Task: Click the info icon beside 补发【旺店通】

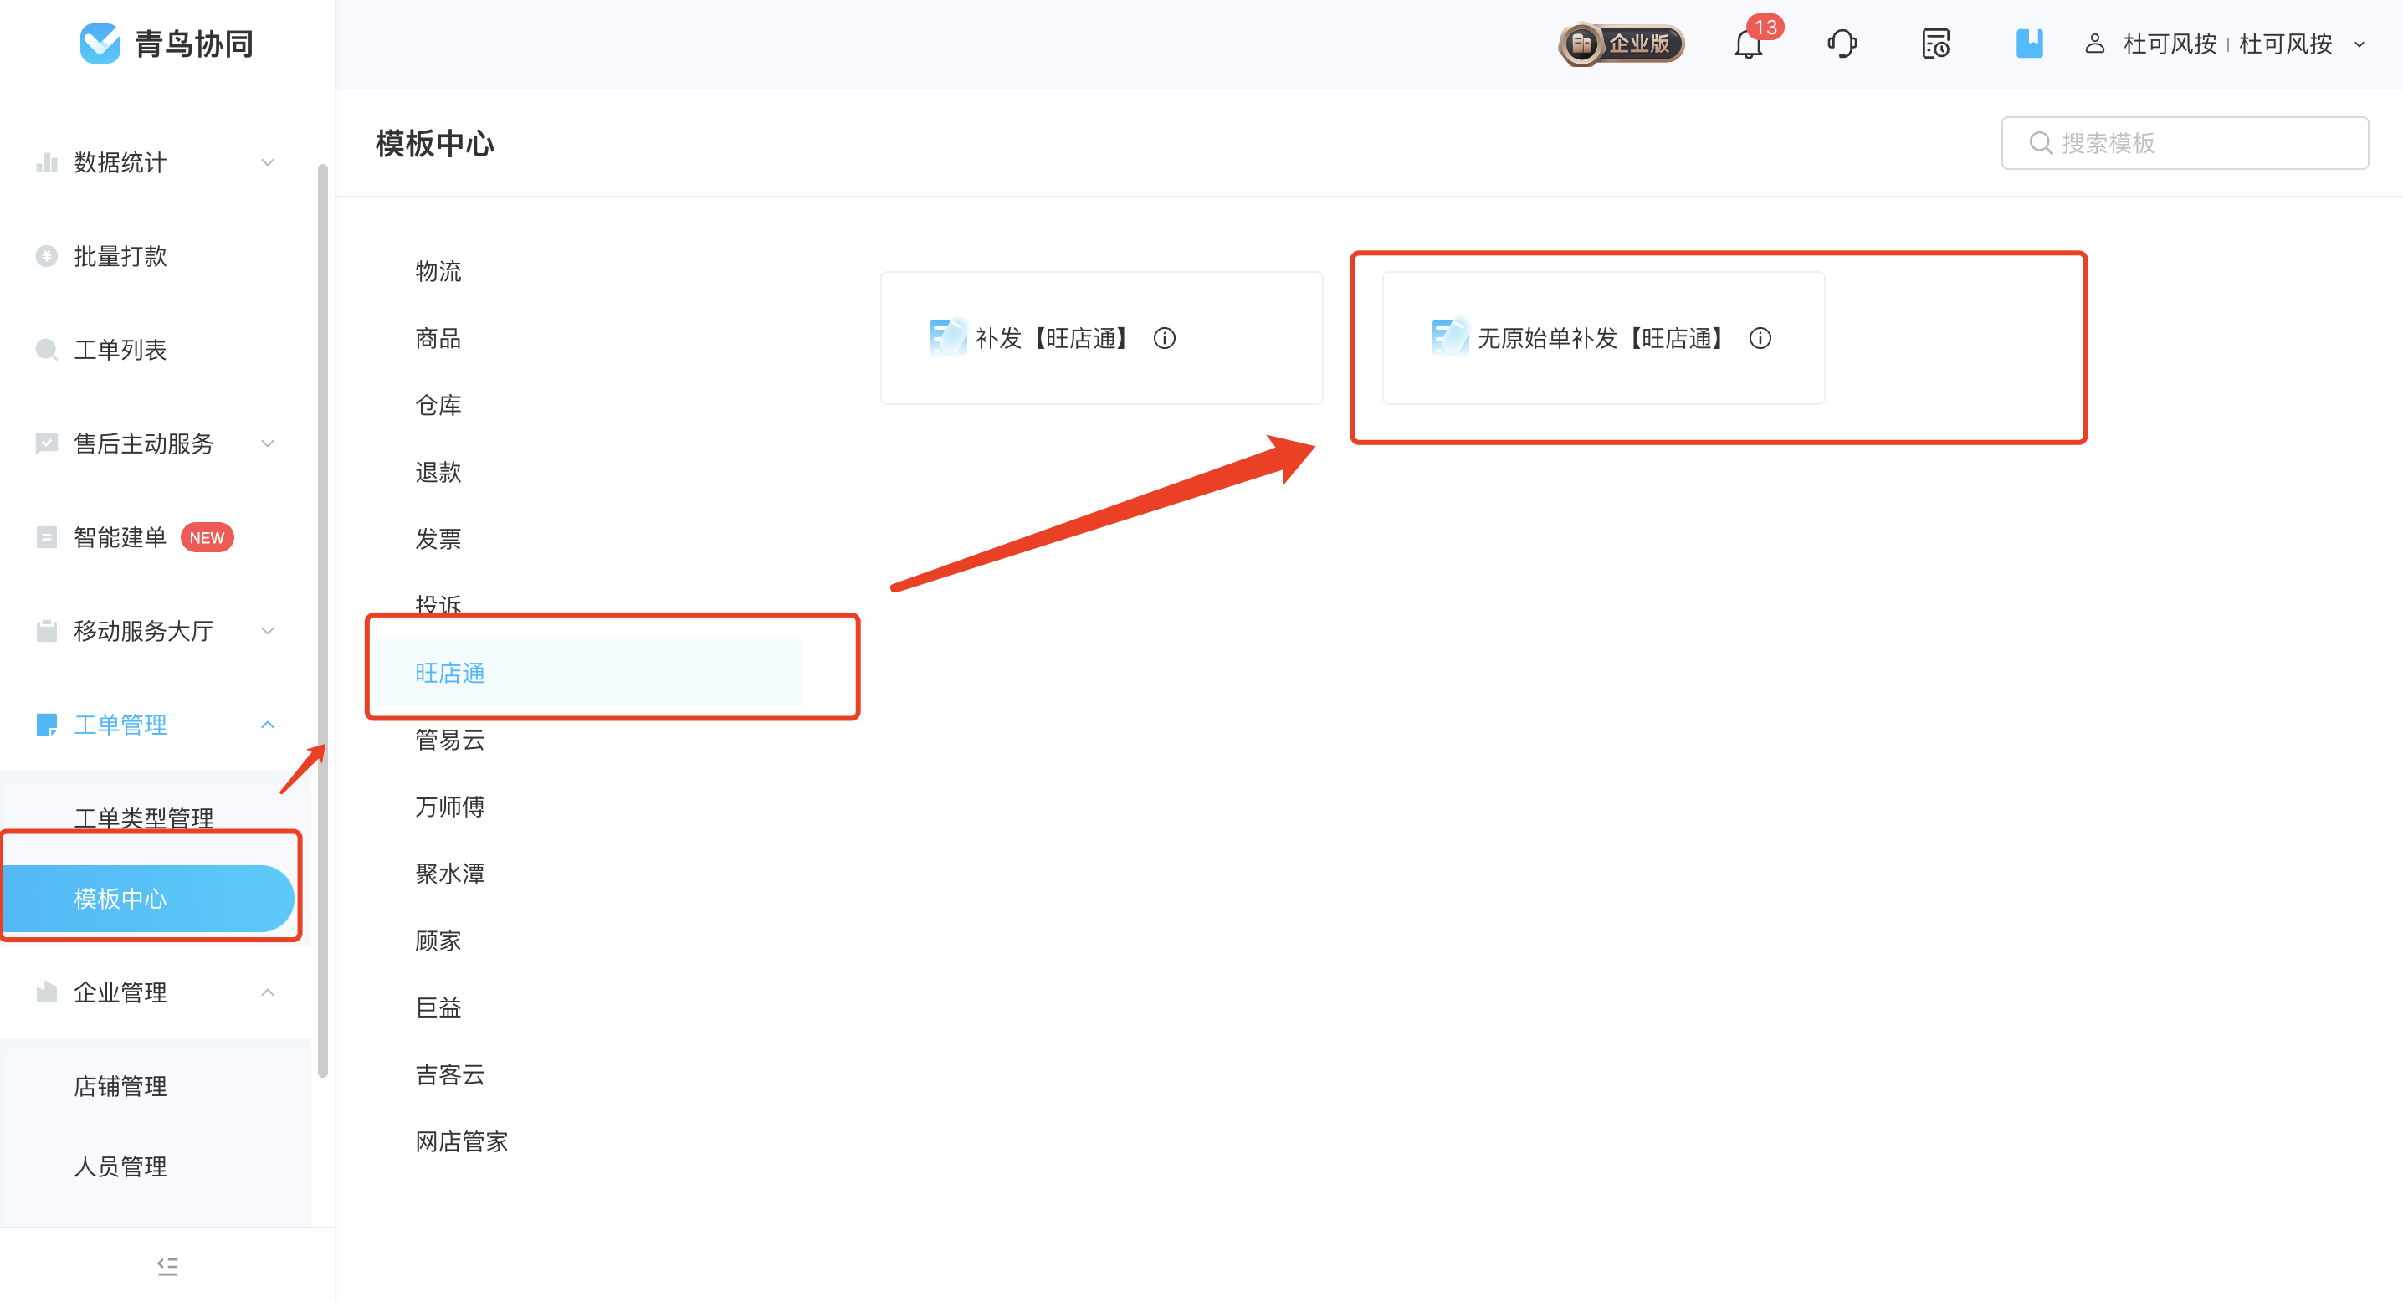Action: [x=1164, y=337]
